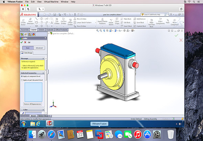
Task: Click the Trim Entities tool
Action: [x=57, y=21]
